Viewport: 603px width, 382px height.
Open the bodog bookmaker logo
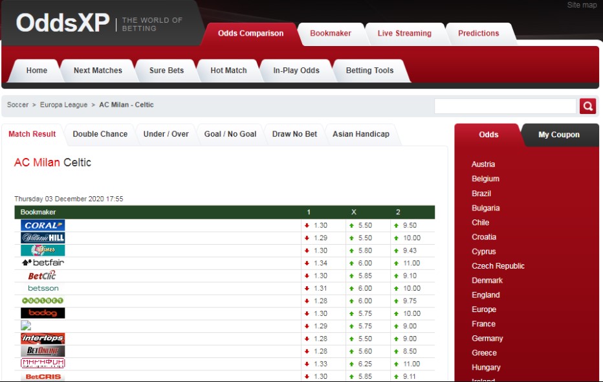tap(43, 313)
